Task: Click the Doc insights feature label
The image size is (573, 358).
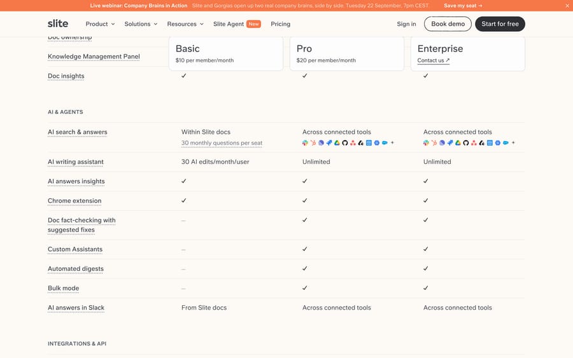Action: pyautogui.click(x=66, y=76)
